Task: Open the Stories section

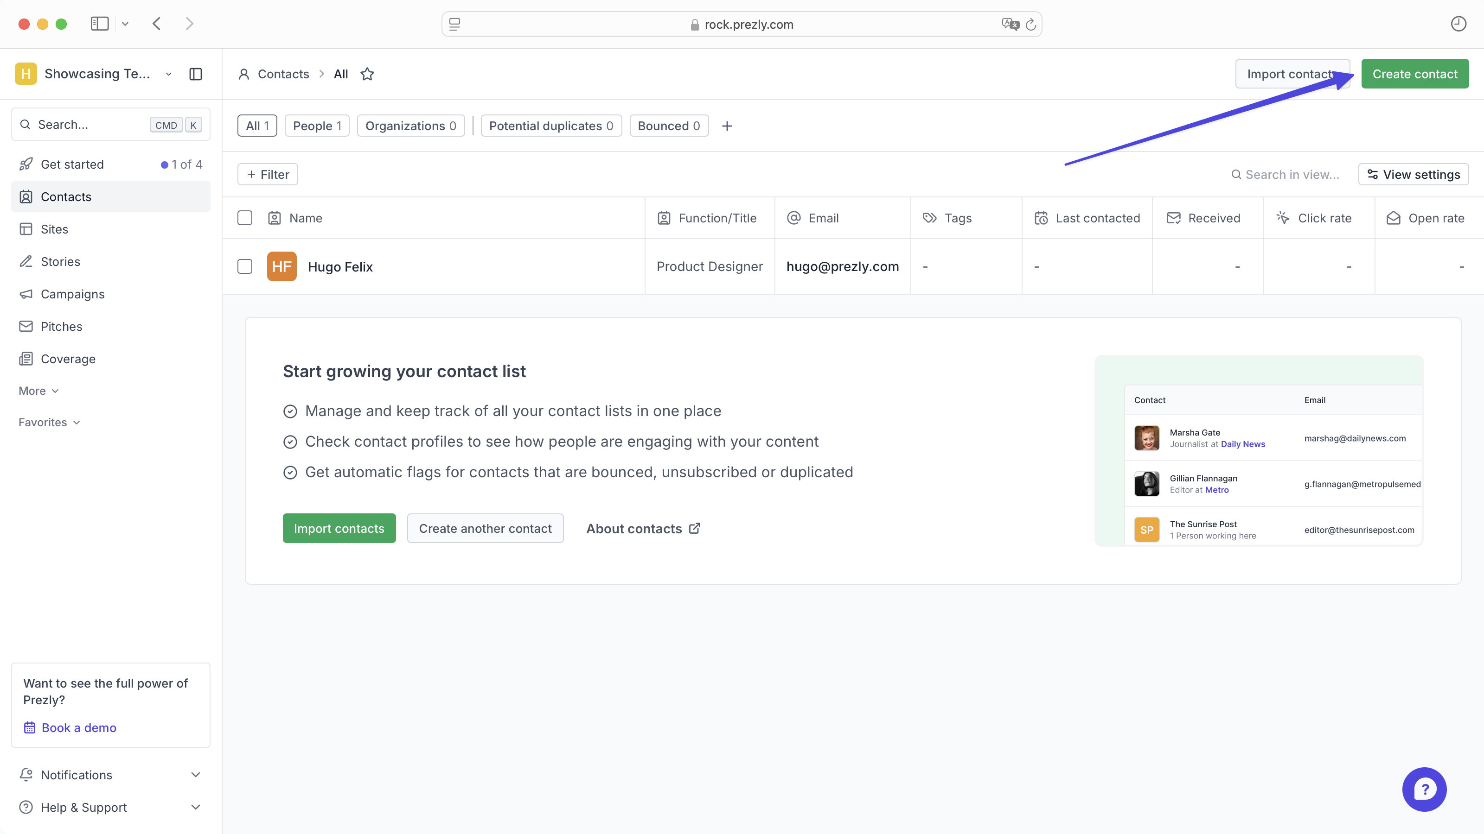Action: tap(60, 261)
